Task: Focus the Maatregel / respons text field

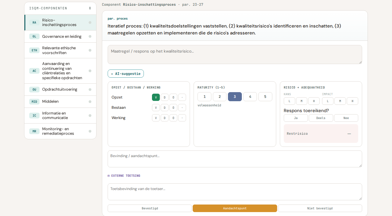Action: pos(235,55)
